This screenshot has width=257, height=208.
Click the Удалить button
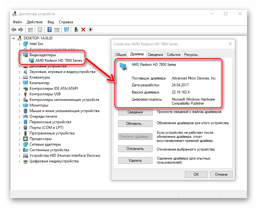[x=135, y=161]
